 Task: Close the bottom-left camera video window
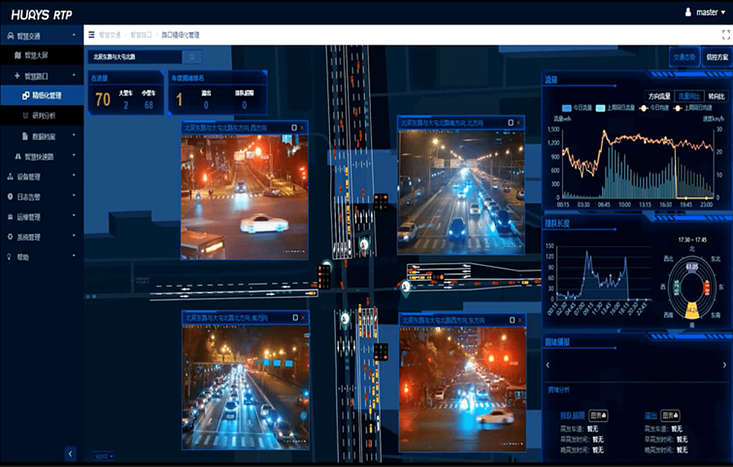click(302, 318)
